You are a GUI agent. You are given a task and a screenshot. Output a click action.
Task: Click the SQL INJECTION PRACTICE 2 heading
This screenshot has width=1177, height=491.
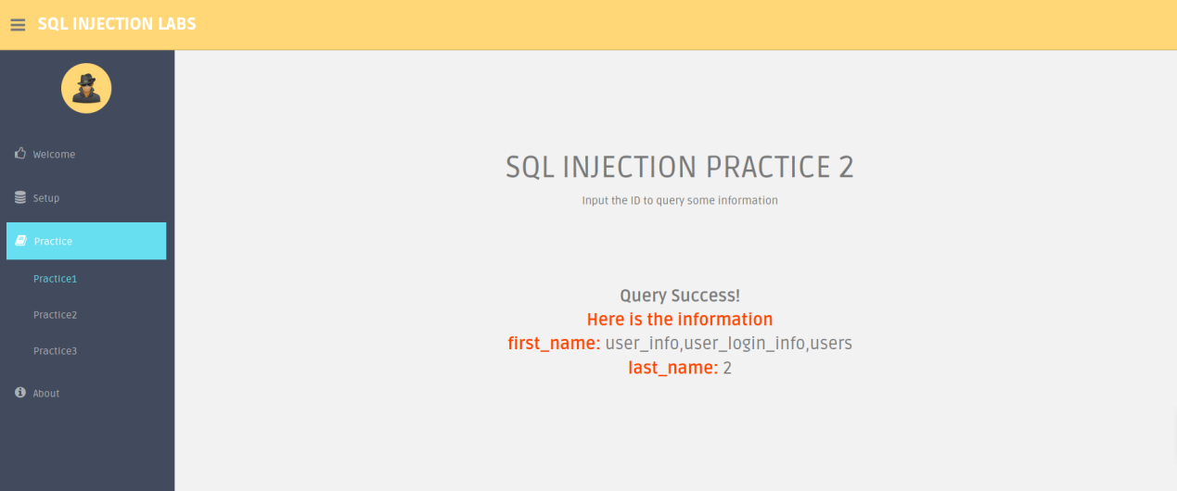coord(680,167)
